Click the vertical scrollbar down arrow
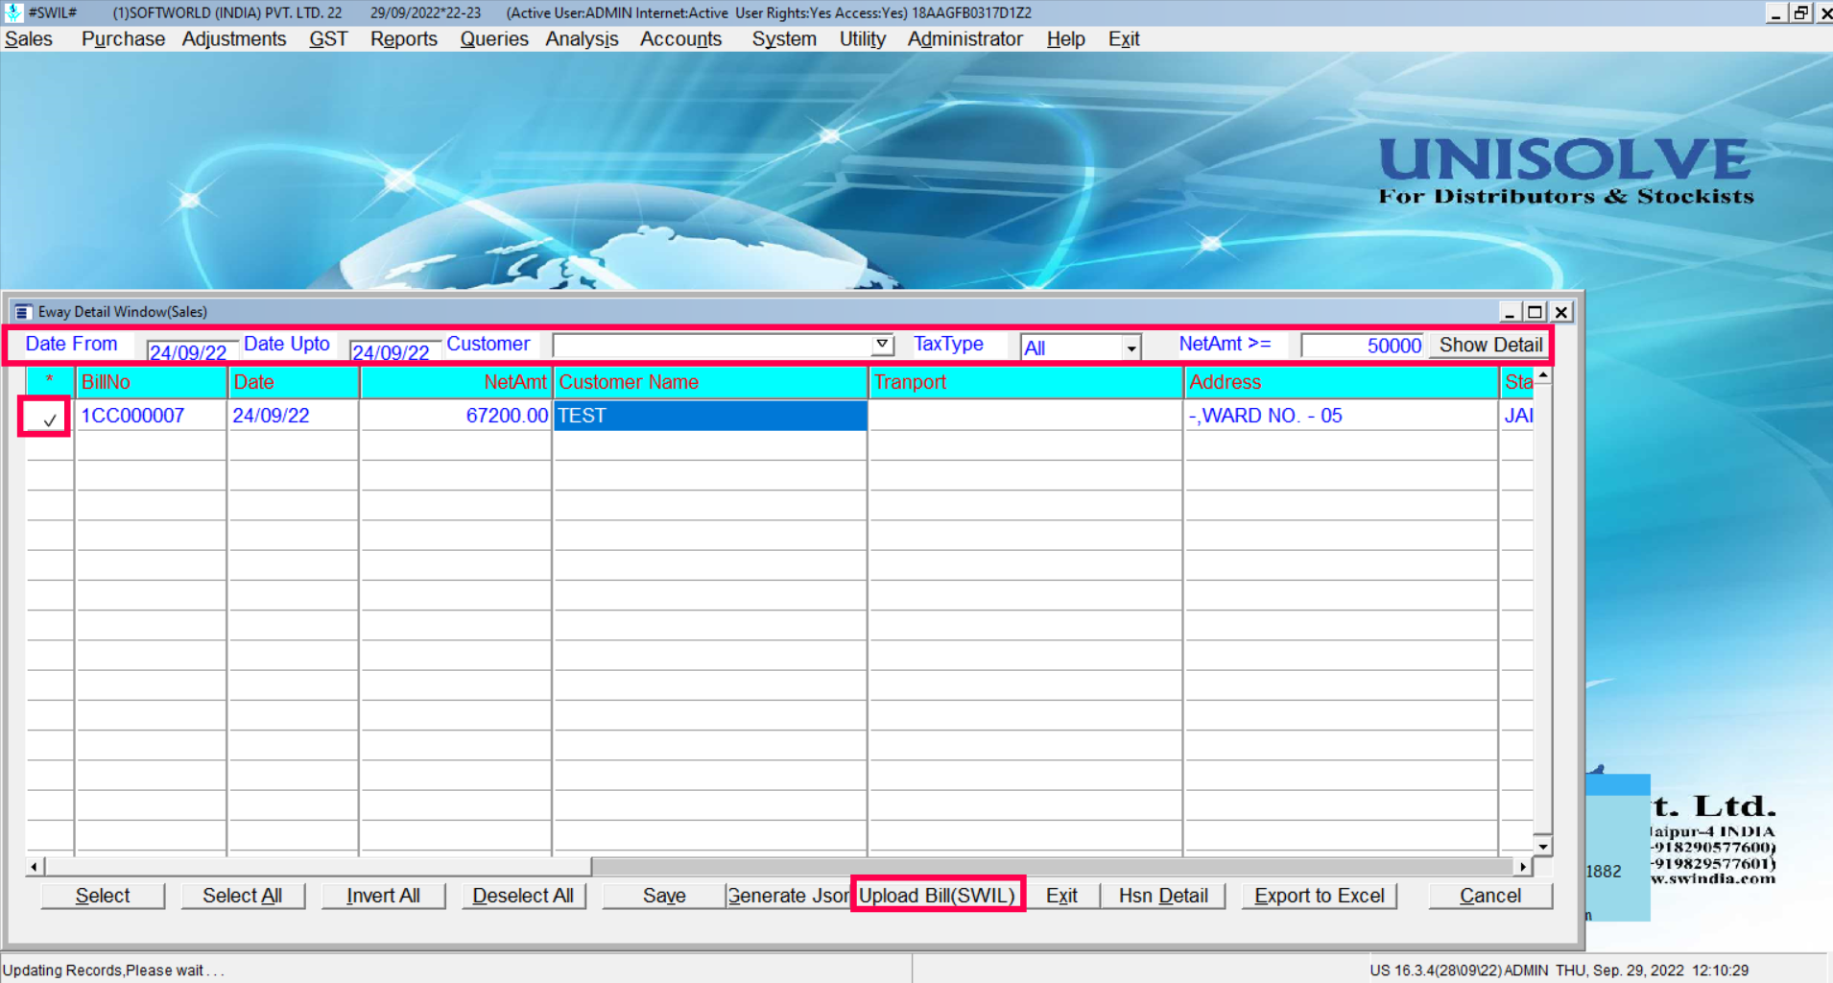Image resolution: width=1833 pixels, height=983 pixels. tap(1543, 846)
